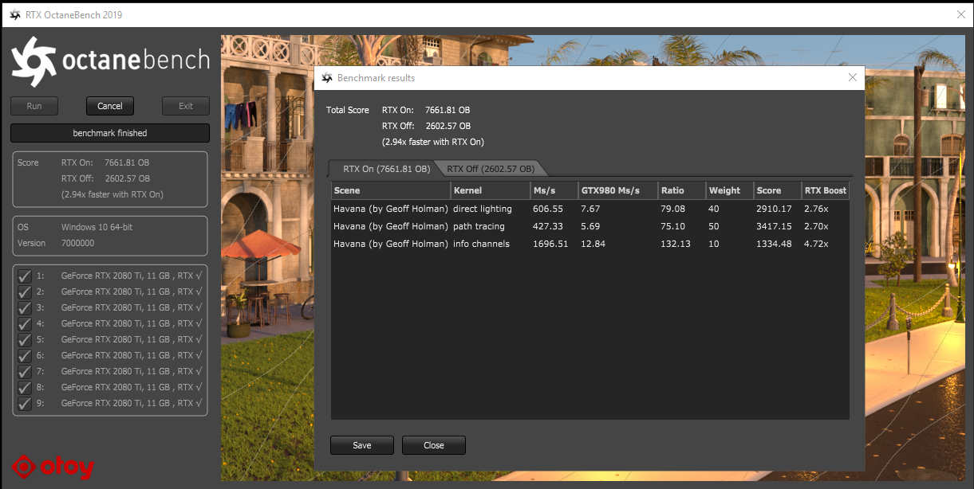The image size is (974, 489).
Task: Close the Benchmark results dialog with X
Action: click(x=853, y=77)
